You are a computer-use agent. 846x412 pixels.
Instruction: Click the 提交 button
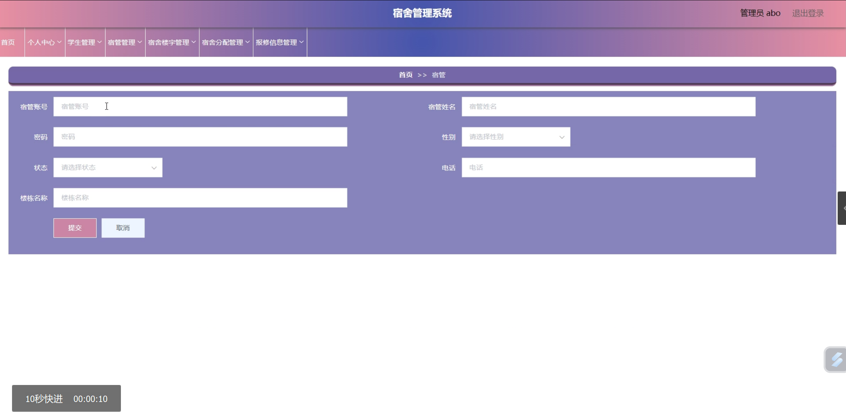point(75,228)
